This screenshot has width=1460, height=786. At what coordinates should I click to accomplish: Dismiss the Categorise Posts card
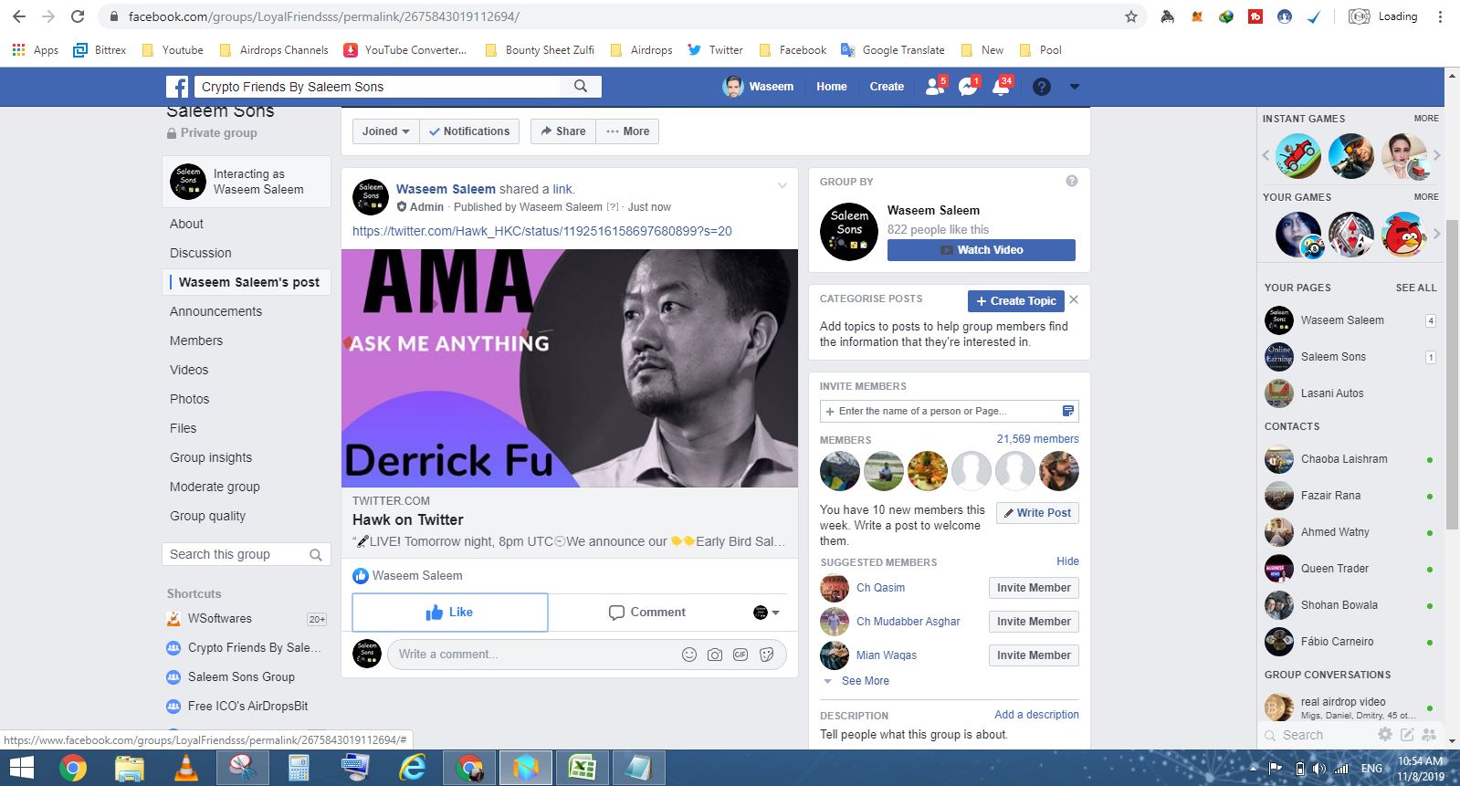coord(1074,299)
